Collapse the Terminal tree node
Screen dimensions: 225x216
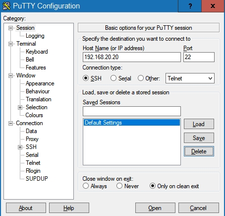pos(10,44)
